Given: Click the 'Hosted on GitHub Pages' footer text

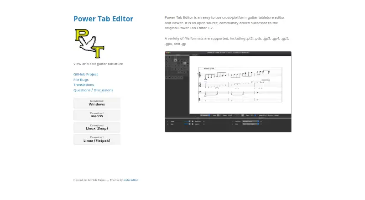Looking at the screenshot, I should 89,180.
